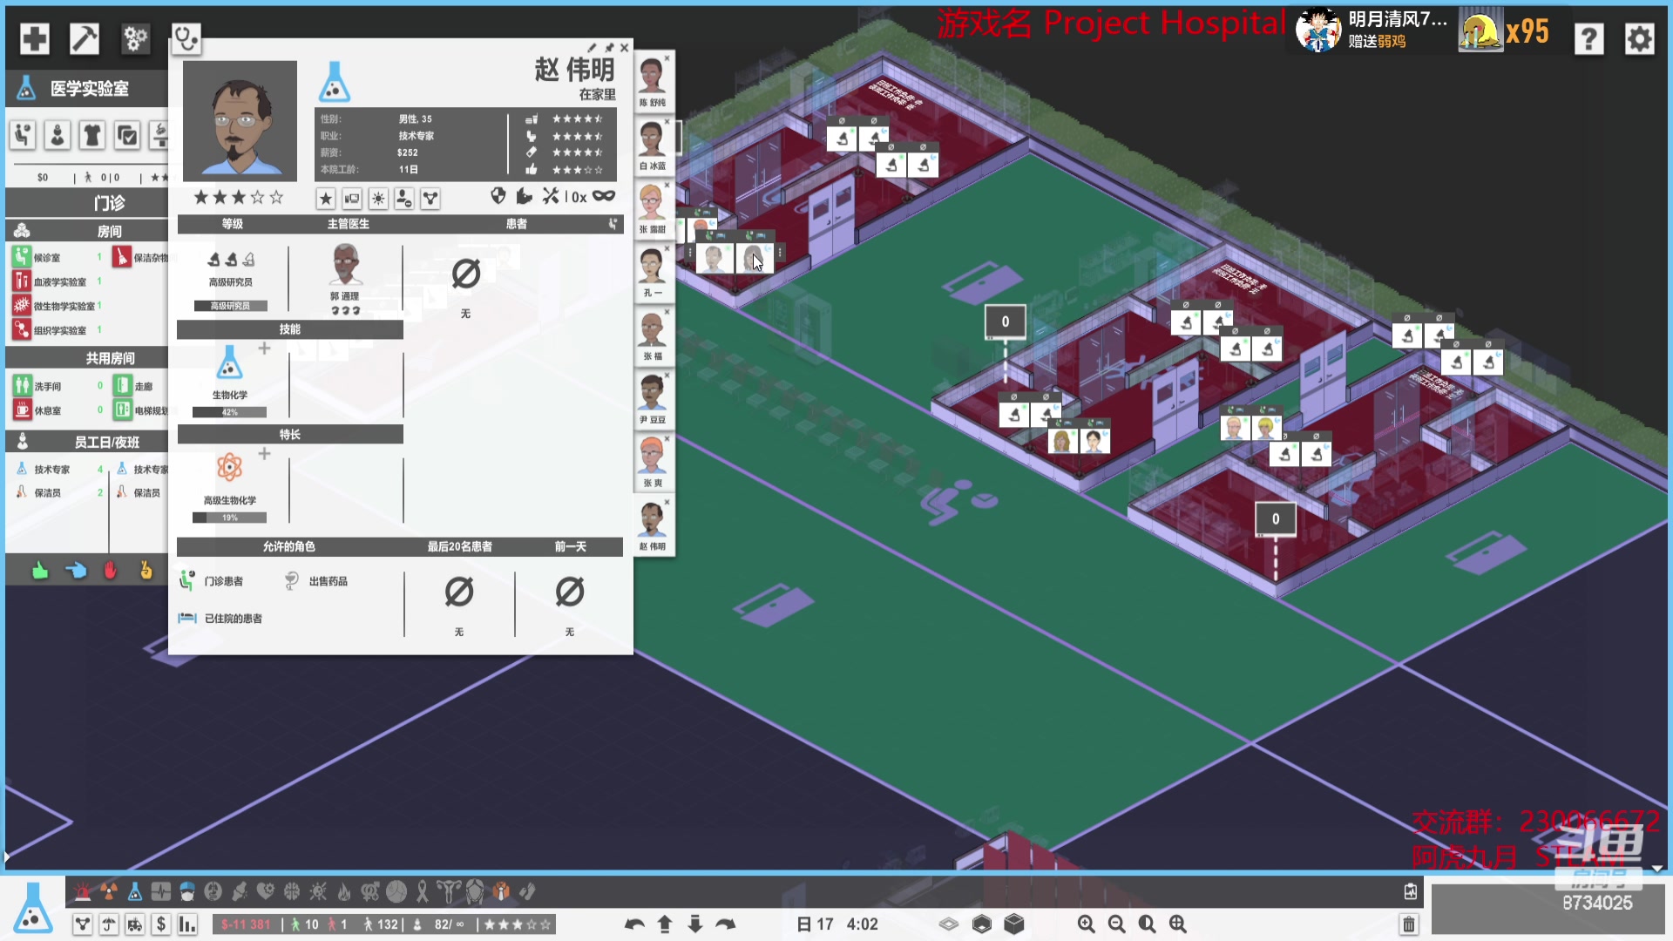Select 陈 舒纯 staff portrait
Viewport: 1673px width, 941px height.
coord(653,80)
